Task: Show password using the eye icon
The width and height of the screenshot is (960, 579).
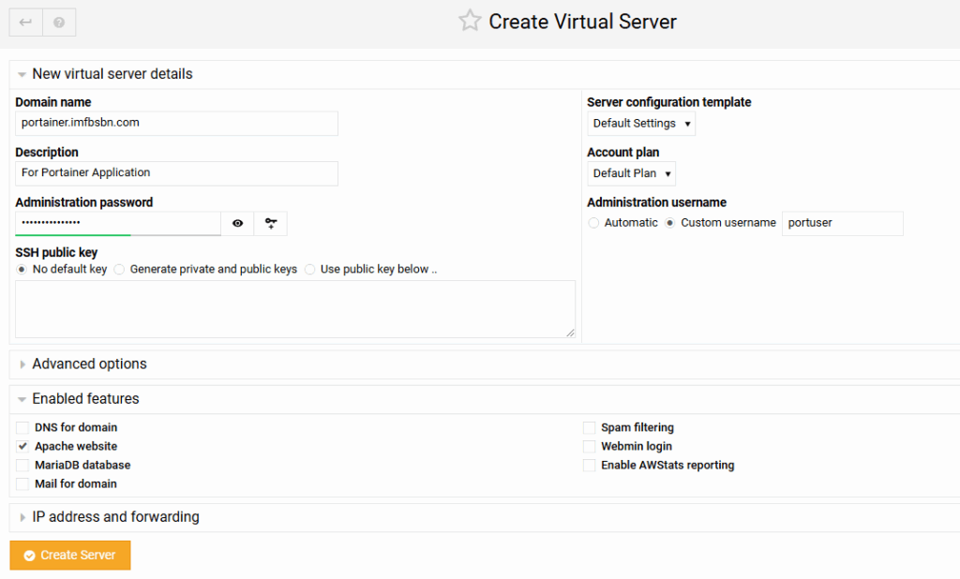Action: 237,223
